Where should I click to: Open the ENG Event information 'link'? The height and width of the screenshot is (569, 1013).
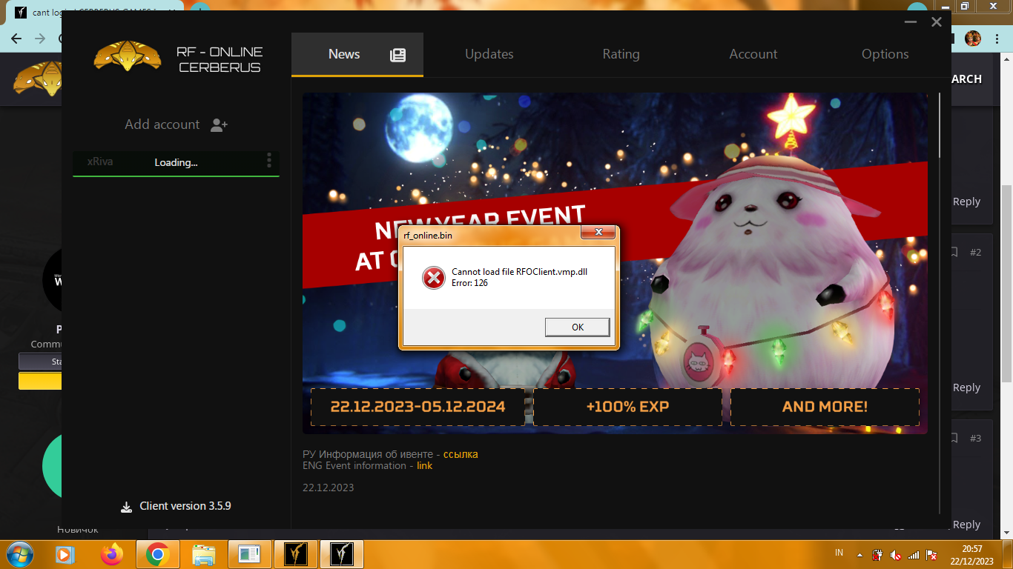point(424,465)
